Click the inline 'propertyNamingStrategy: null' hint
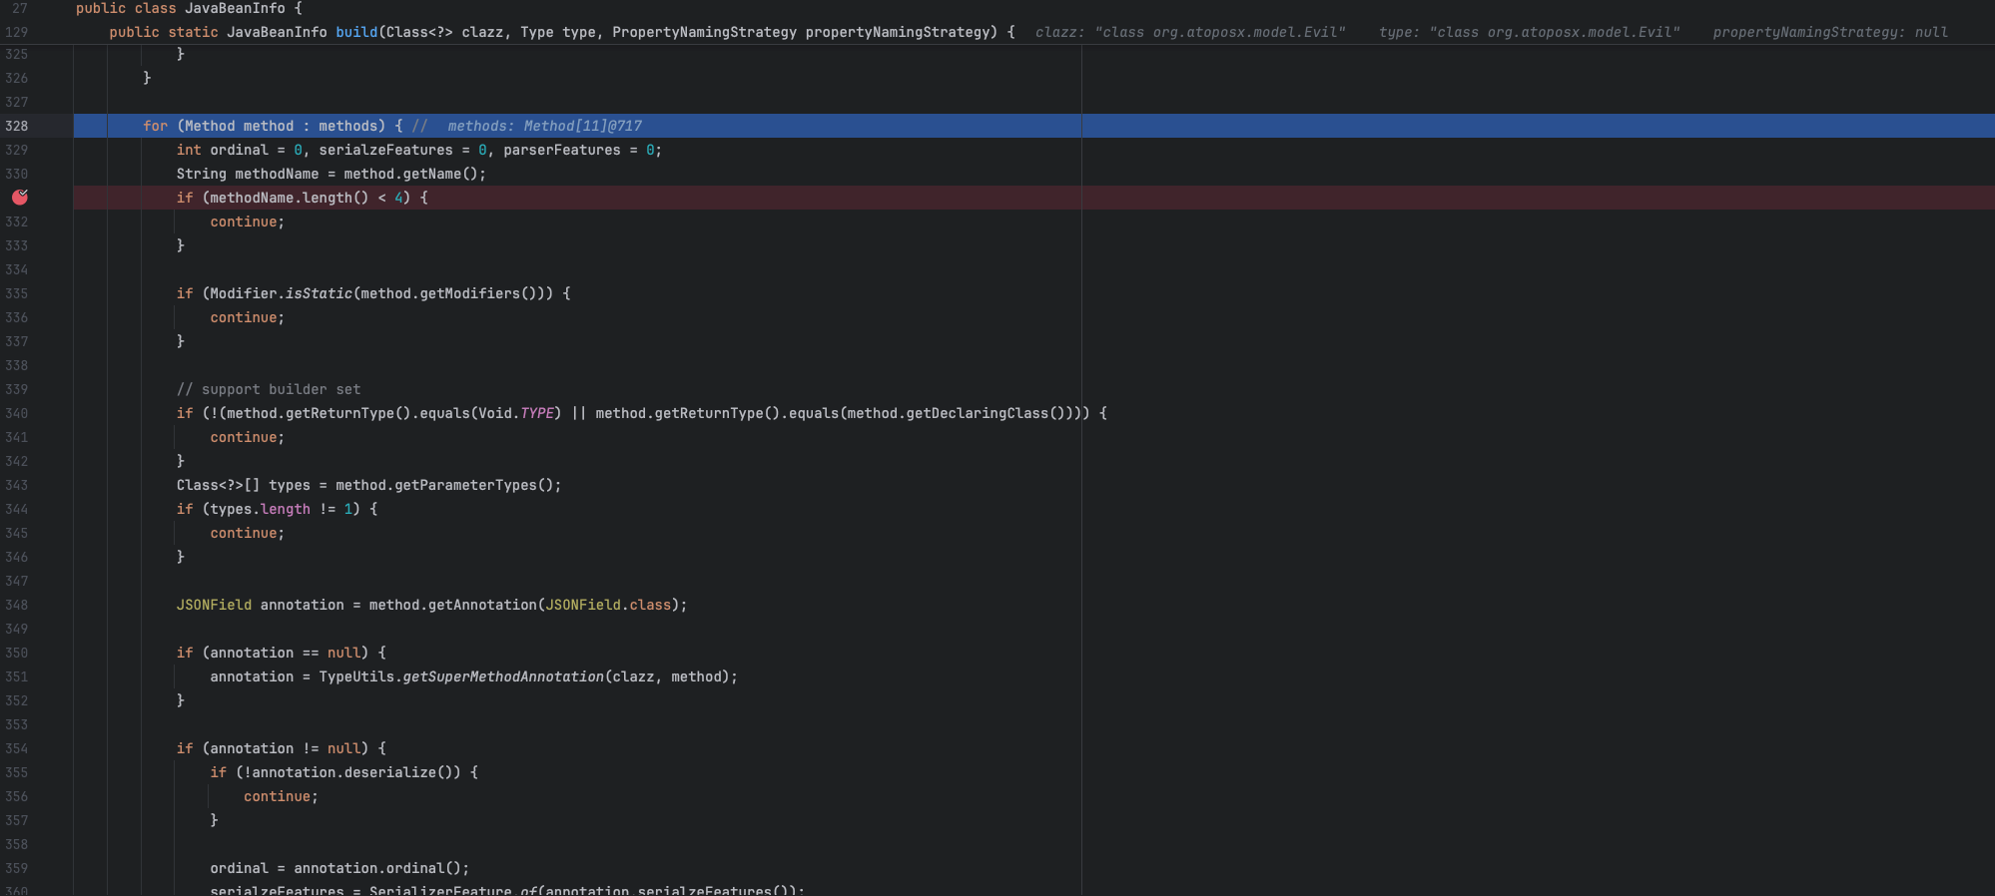Image resolution: width=1995 pixels, height=896 pixels. (1829, 33)
